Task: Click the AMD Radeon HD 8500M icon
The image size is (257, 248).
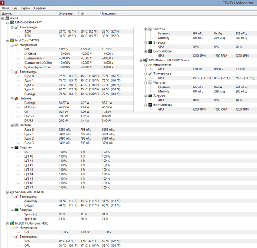Action: pos(145,60)
